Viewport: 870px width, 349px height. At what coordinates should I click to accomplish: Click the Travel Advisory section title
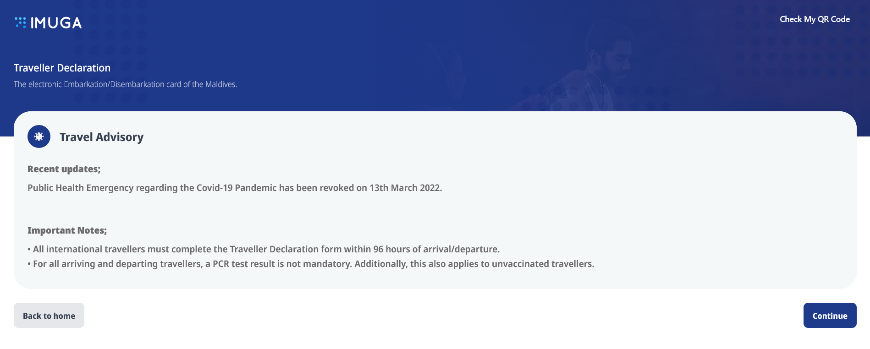(x=101, y=137)
